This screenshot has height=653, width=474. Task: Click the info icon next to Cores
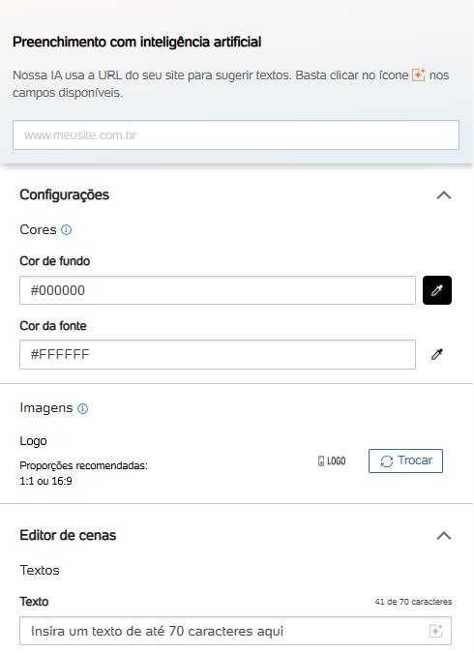point(66,230)
